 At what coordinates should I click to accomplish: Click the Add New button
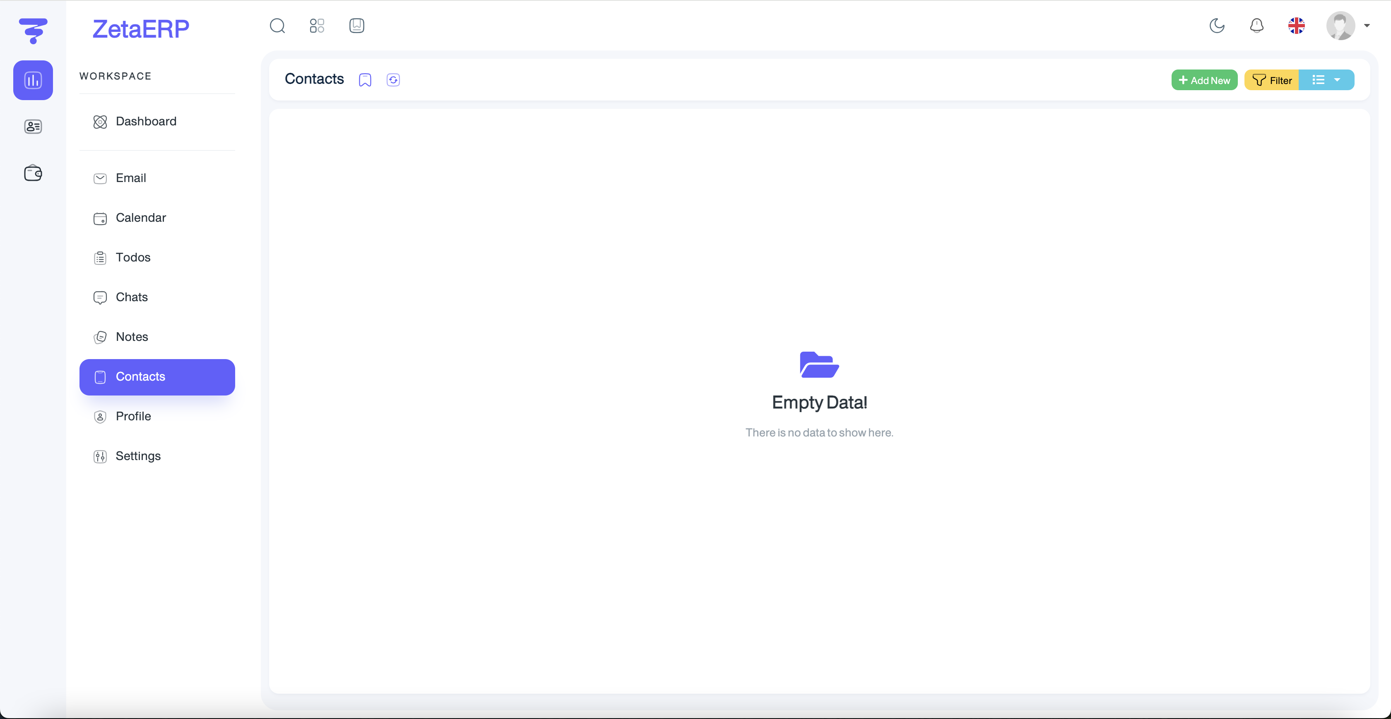pyautogui.click(x=1203, y=80)
